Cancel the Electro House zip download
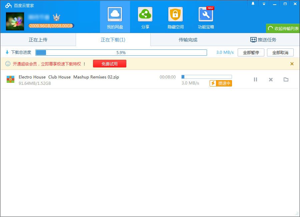 point(271,79)
